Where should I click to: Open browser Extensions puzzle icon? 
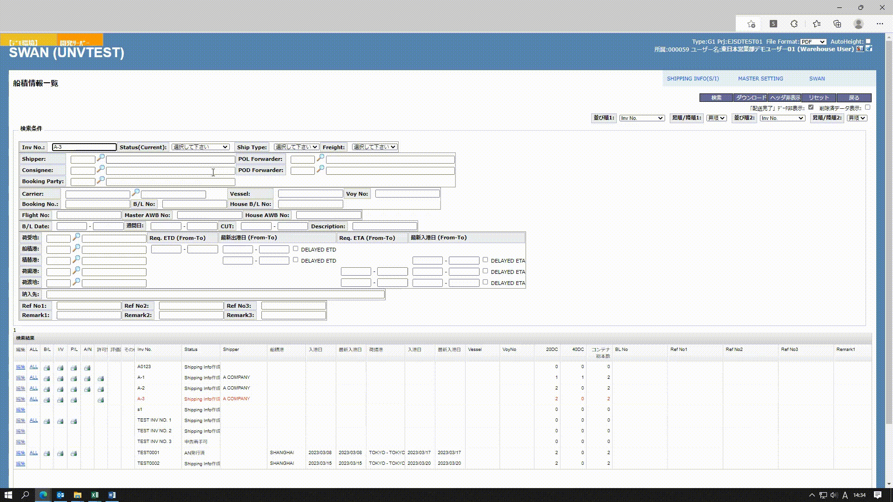794,24
